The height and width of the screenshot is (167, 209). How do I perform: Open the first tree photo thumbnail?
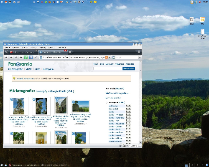tap(19, 106)
